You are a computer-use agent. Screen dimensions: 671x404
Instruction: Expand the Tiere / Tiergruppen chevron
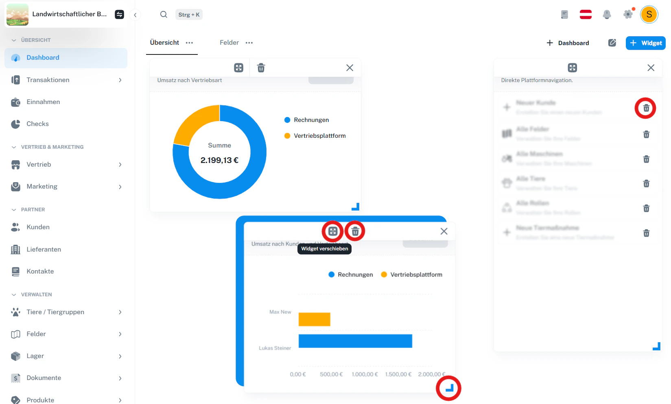coord(120,312)
